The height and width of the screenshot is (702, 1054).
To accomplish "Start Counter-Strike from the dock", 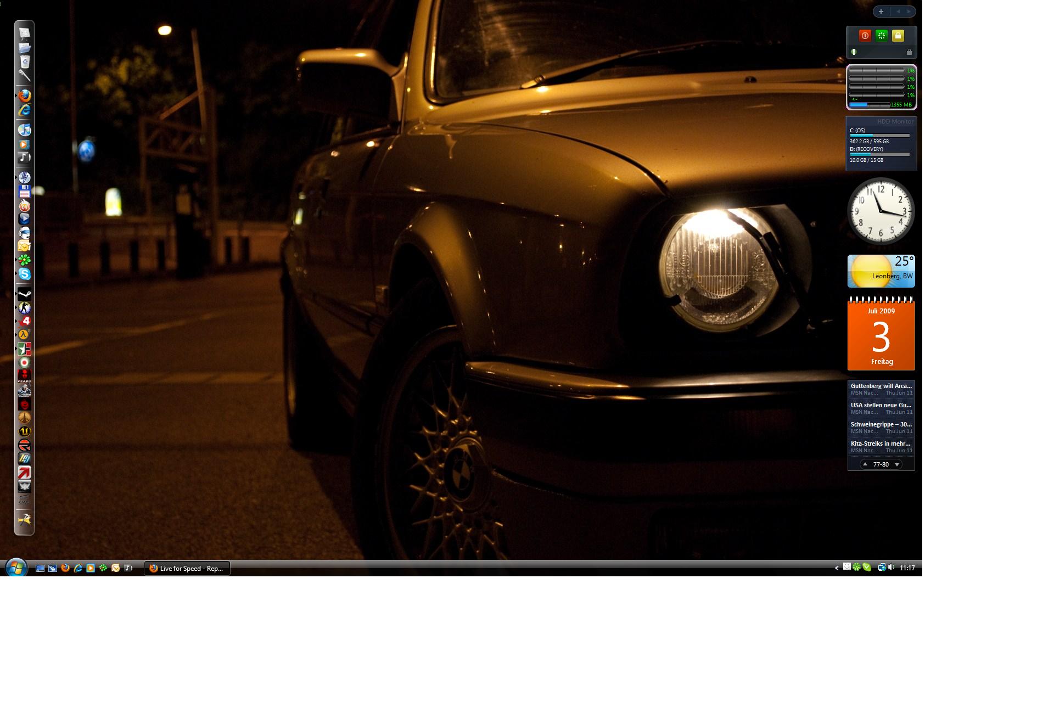I will click(24, 308).
